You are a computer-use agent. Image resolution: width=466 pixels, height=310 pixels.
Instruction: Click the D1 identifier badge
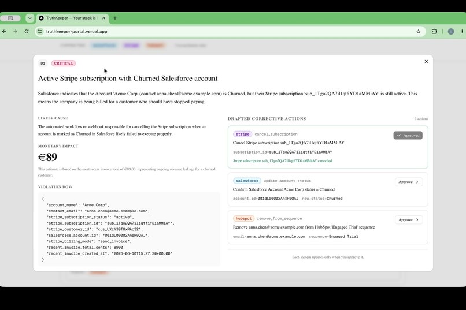(43, 63)
